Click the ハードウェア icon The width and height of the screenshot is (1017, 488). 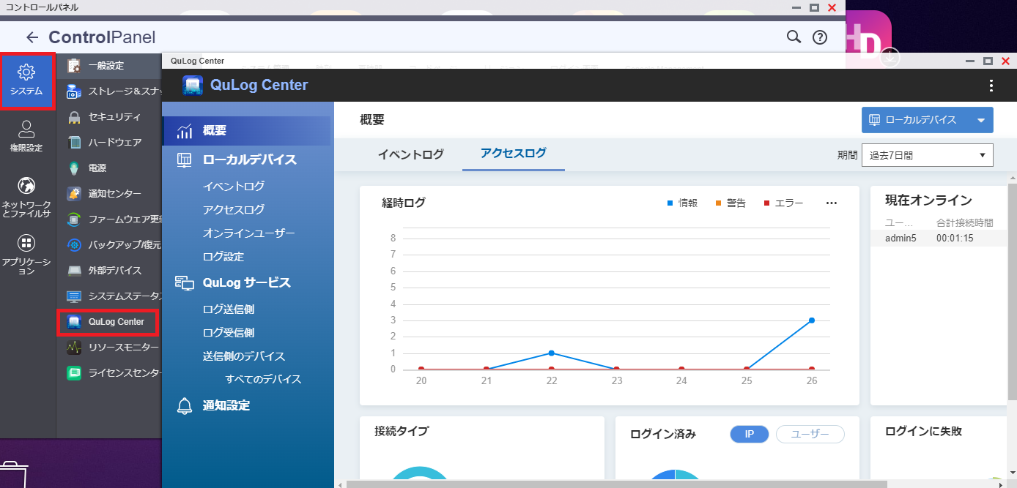(x=74, y=143)
